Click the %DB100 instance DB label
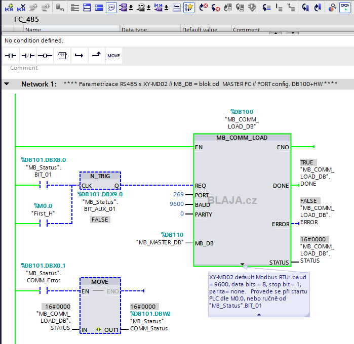The image size is (354, 344). (x=242, y=112)
